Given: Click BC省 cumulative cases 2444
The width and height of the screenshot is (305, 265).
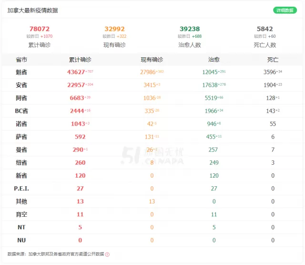Looking at the screenshot, I should 77,111.
